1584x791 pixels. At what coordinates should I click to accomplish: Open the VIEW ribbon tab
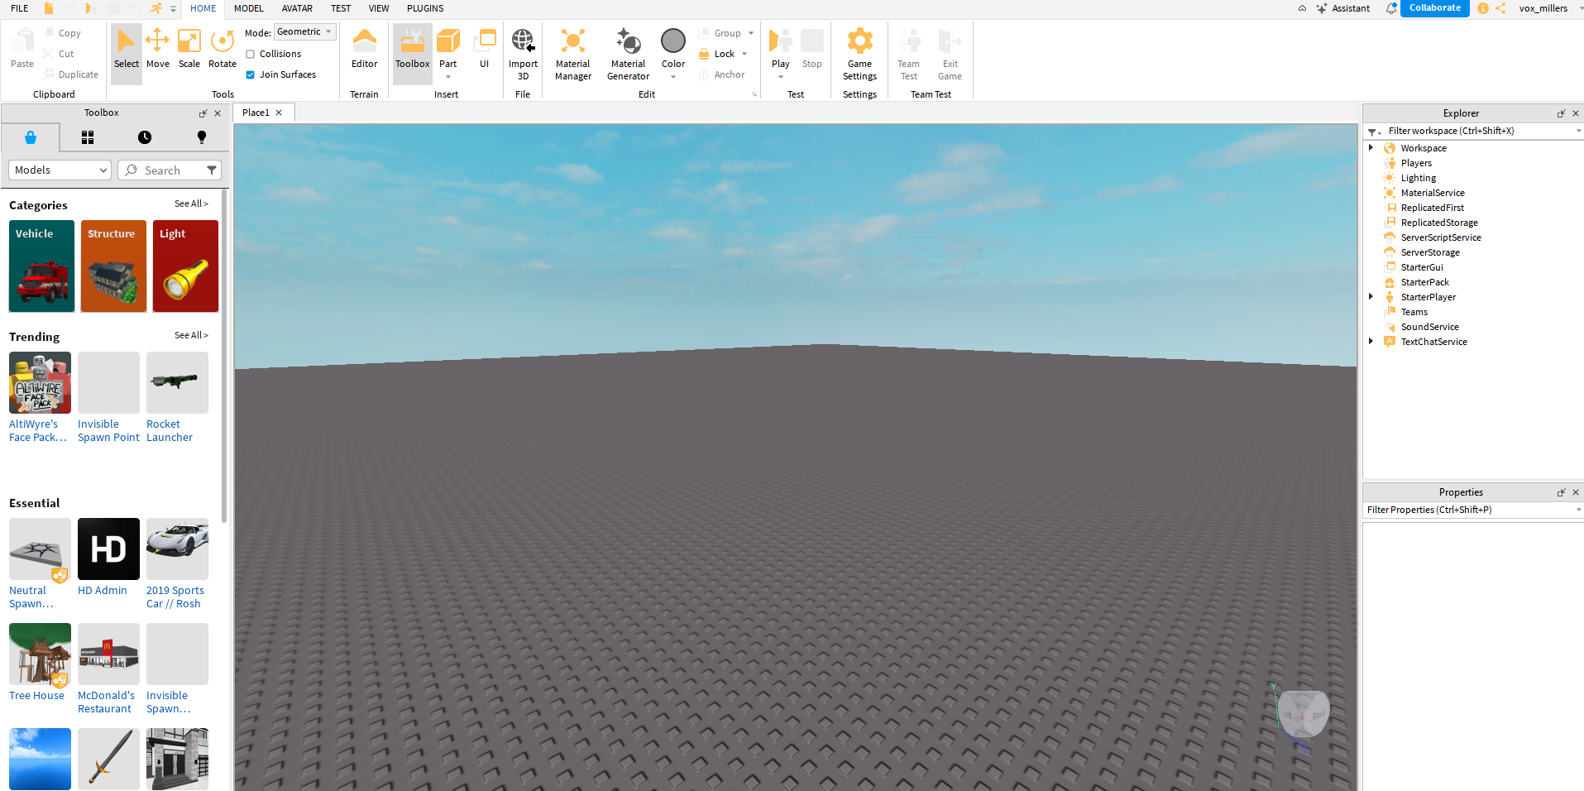[379, 8]
